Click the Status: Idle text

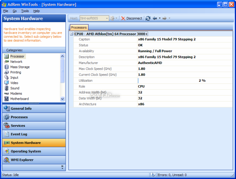(10, 175)
